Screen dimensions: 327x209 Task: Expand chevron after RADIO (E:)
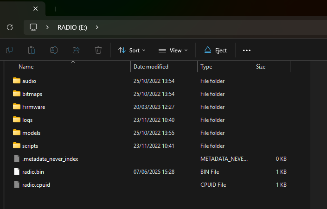pyautogui.click(x=97, y=27)
